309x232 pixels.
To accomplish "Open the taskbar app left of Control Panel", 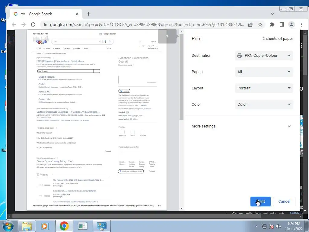I will coord(83,226).
